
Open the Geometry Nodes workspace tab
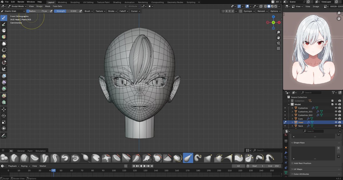(x=175, y=2)
